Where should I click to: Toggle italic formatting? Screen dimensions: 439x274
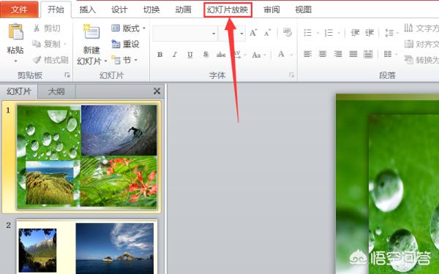pos(175,55)
